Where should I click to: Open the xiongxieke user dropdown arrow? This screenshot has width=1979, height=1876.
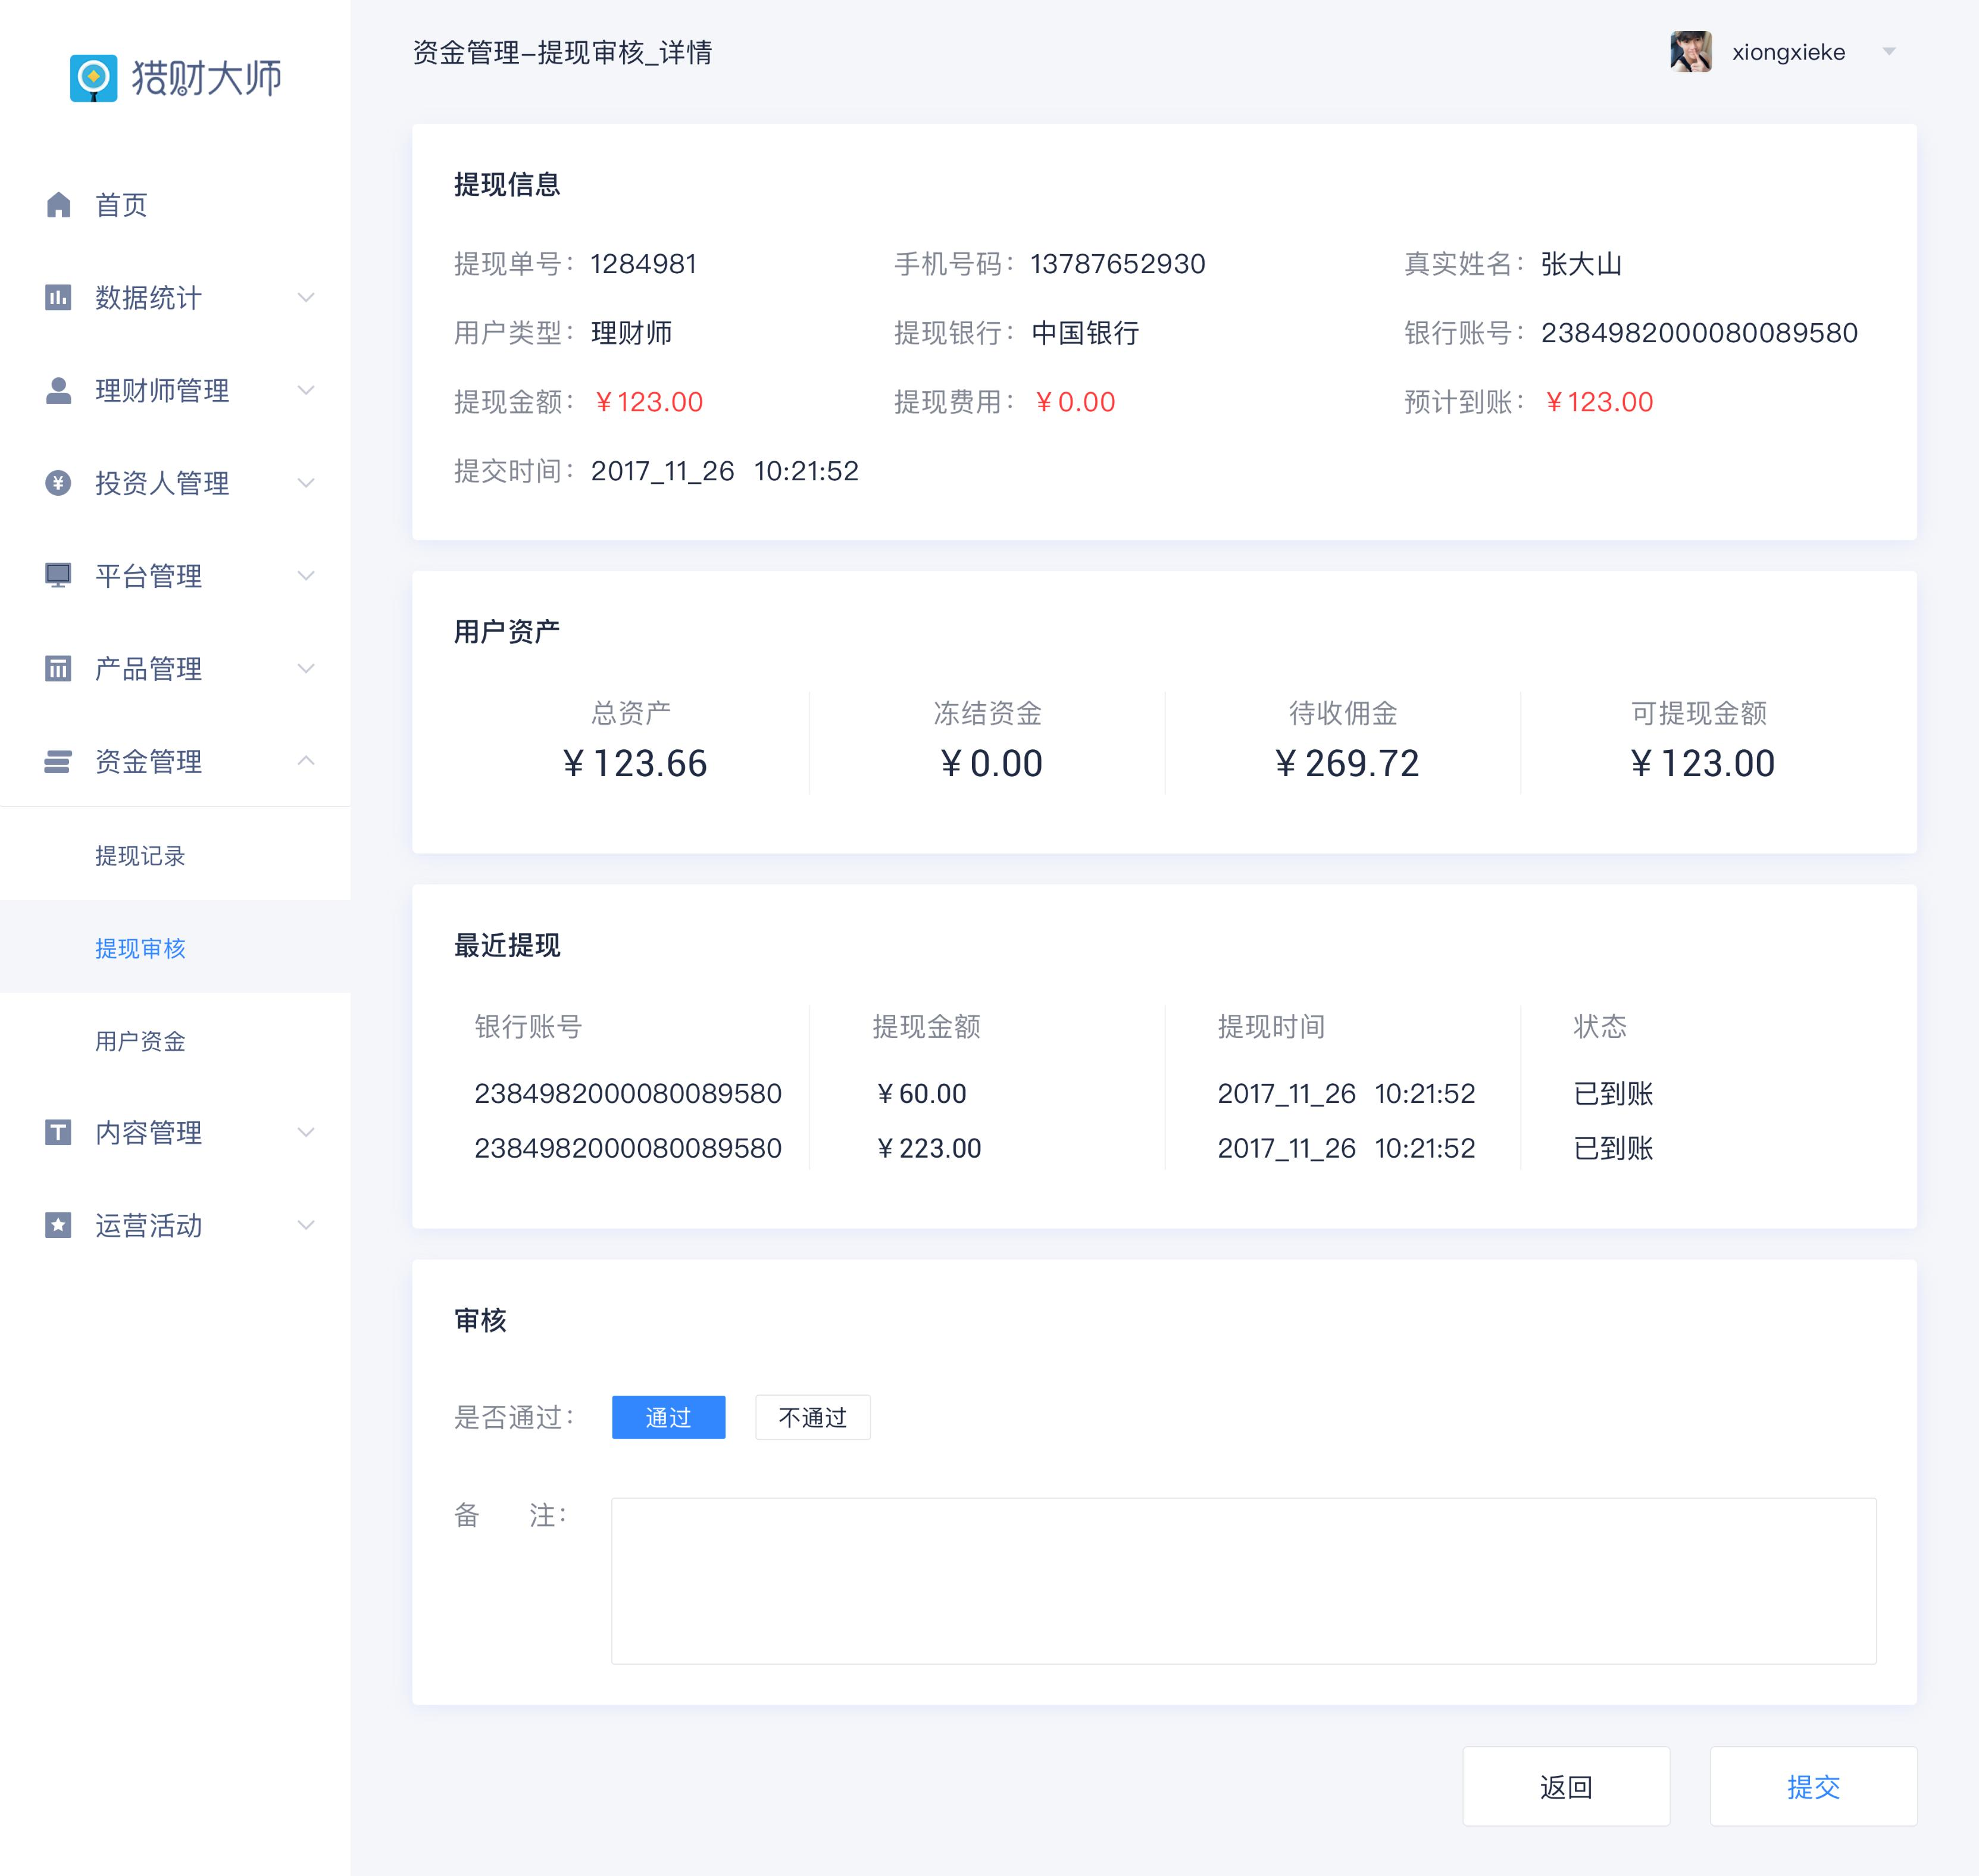(x=1888, y=52)
